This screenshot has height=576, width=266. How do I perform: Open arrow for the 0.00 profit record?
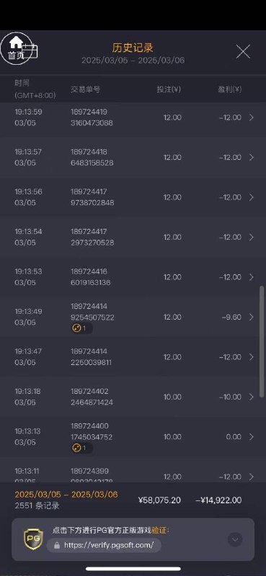click(x=252, y=437)
